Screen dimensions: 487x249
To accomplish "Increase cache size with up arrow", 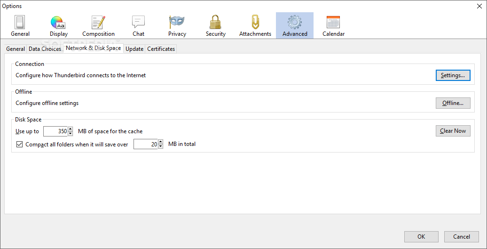I will pyautogui.click(x=70, y=129).
